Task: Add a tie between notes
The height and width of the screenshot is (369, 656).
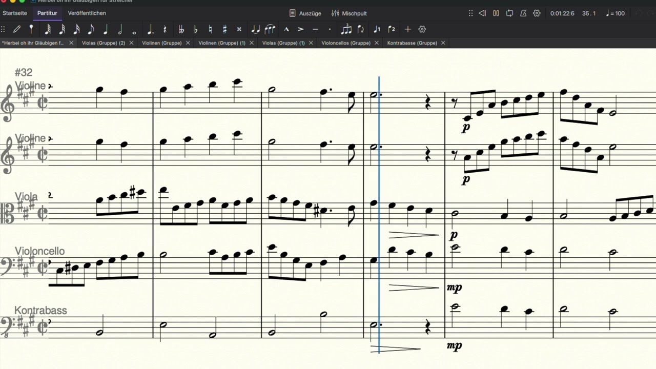Action: (x=256, y=29)
